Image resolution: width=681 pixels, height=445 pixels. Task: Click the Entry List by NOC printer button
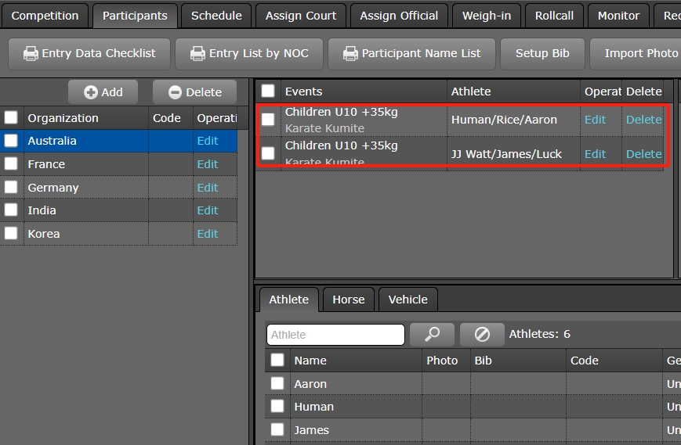248,54
